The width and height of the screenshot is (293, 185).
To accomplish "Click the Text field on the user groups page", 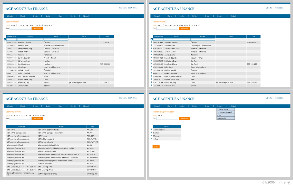I will tap(168, 118).
